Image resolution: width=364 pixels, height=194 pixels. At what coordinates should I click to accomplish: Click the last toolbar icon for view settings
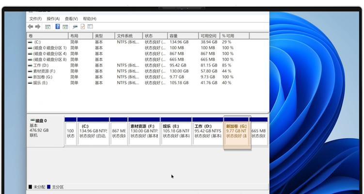point(90,27)
